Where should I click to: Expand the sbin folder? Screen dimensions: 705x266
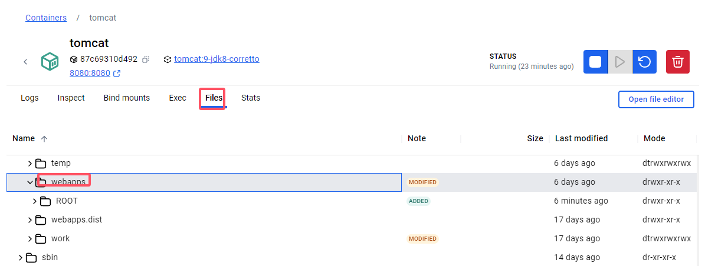21,258
